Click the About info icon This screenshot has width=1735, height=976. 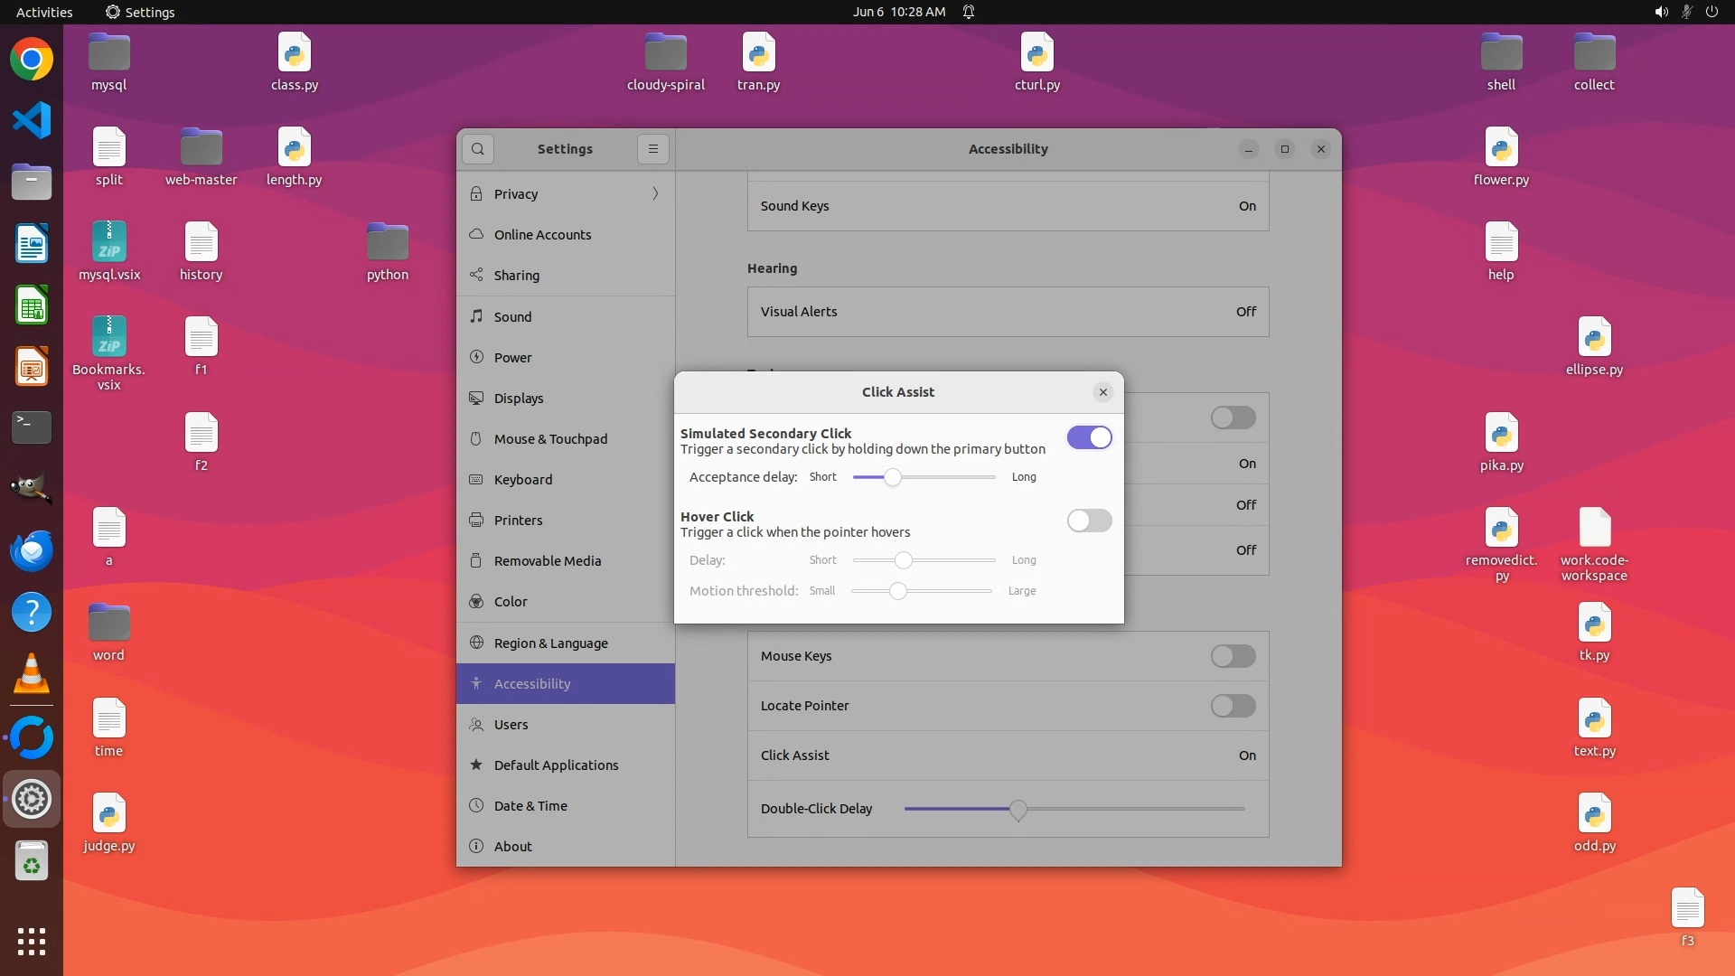pyautogui.click(x=476, y=846)
